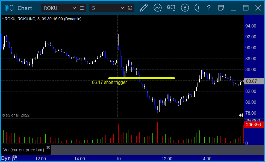Minimize the chart window
Viewport: 265px width, 162px height.
coord(233,10)
